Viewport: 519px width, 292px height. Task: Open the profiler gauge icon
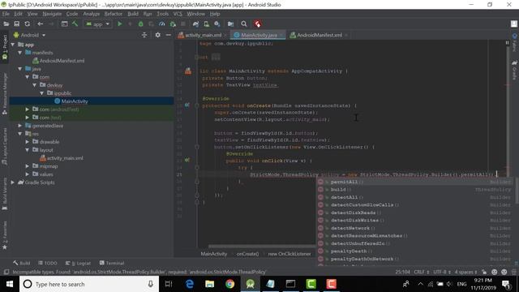pos(162,24)
